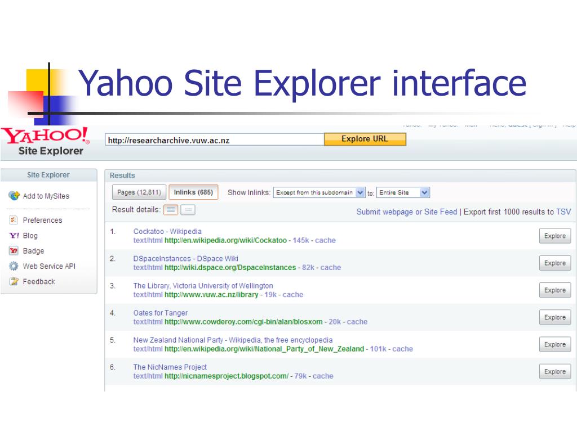Open New Zealand National Party result
The width and height of the screenshot is (577, 432).
click(233, 340)
